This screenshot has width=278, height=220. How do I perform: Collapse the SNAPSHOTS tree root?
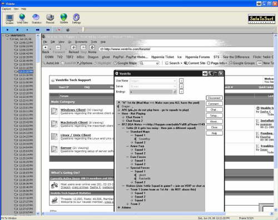click(3, 36)
